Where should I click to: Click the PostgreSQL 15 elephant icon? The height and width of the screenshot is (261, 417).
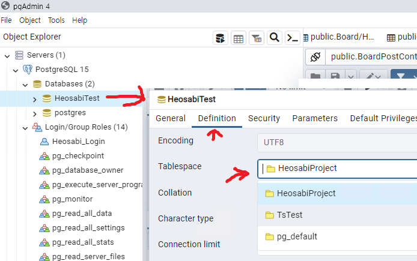coord(28,70)
